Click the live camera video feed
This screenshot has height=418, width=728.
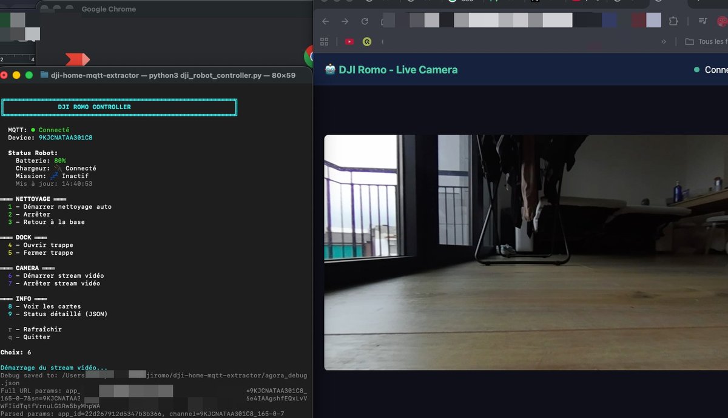coord(526,252)
